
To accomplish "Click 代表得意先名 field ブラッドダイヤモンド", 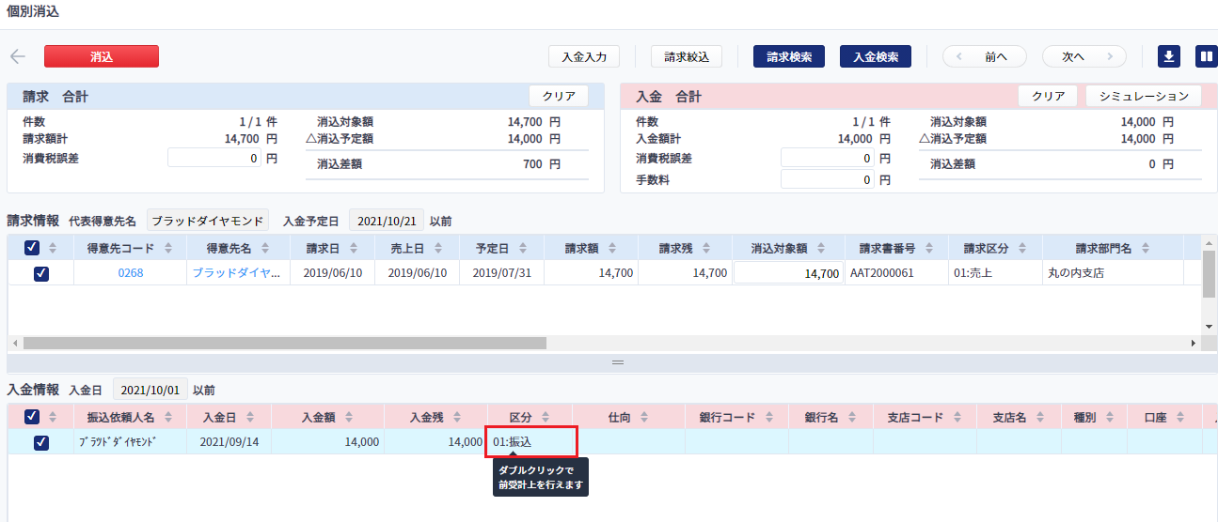I will coord(208,221).
